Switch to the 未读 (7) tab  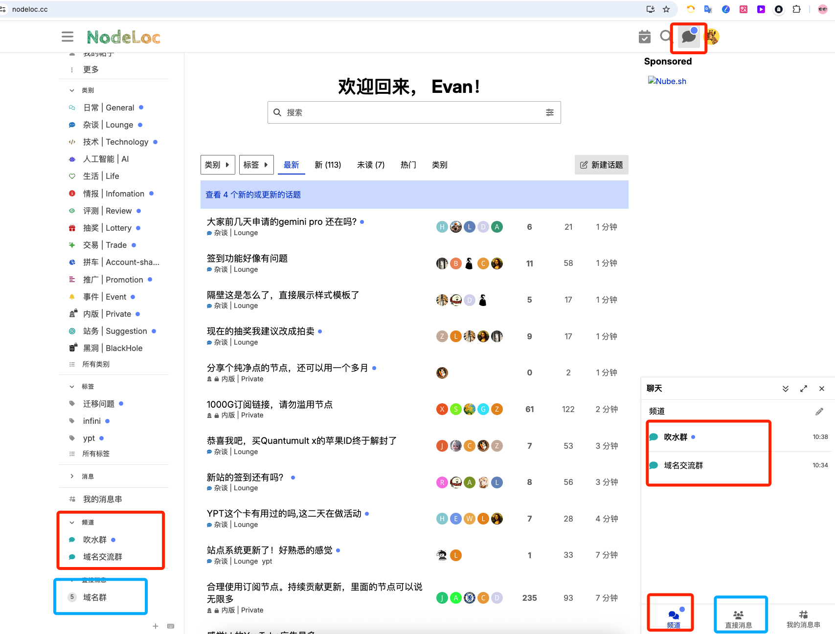click(371, 165)
